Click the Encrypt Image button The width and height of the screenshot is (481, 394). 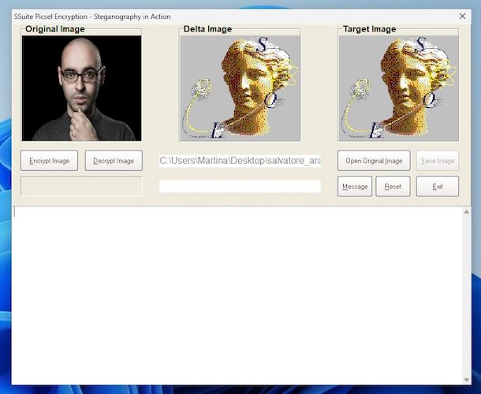pyautogui.click(x=49, y=161)
